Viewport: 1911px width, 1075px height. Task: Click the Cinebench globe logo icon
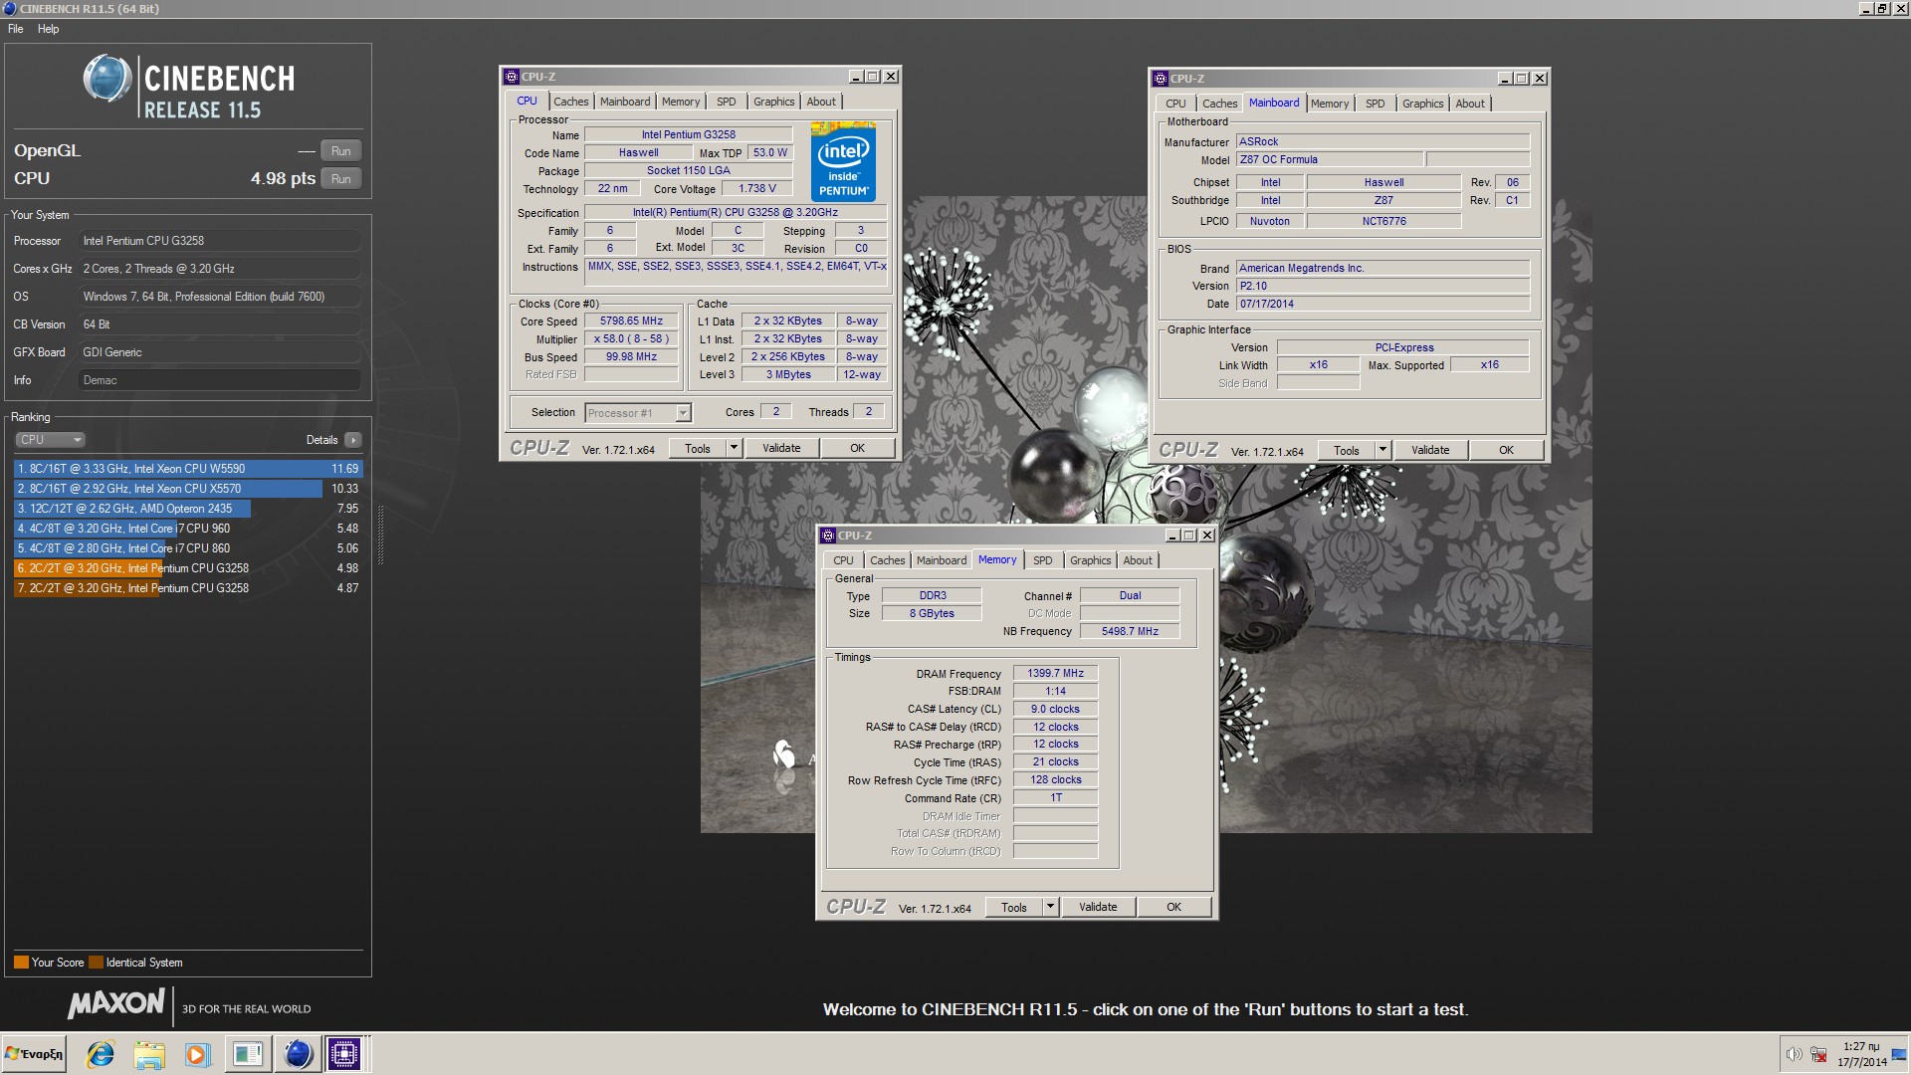106,79
